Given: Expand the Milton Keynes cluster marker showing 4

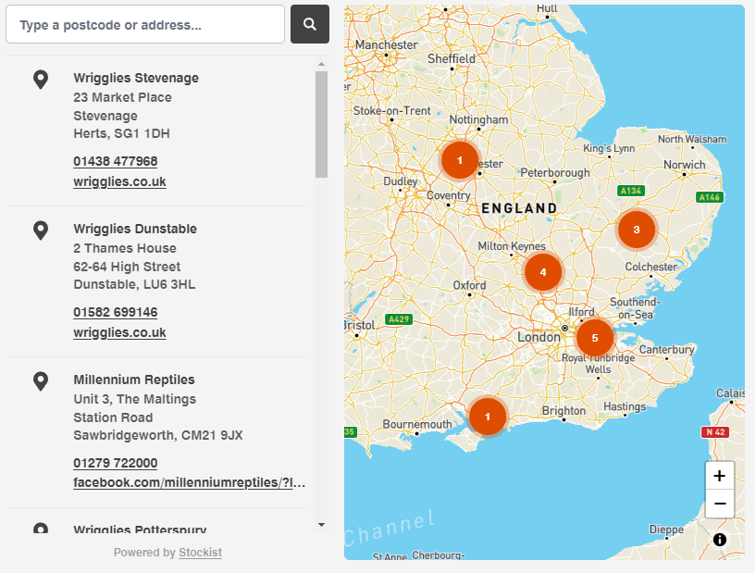Looking at the screenshot, I should 543,272.
